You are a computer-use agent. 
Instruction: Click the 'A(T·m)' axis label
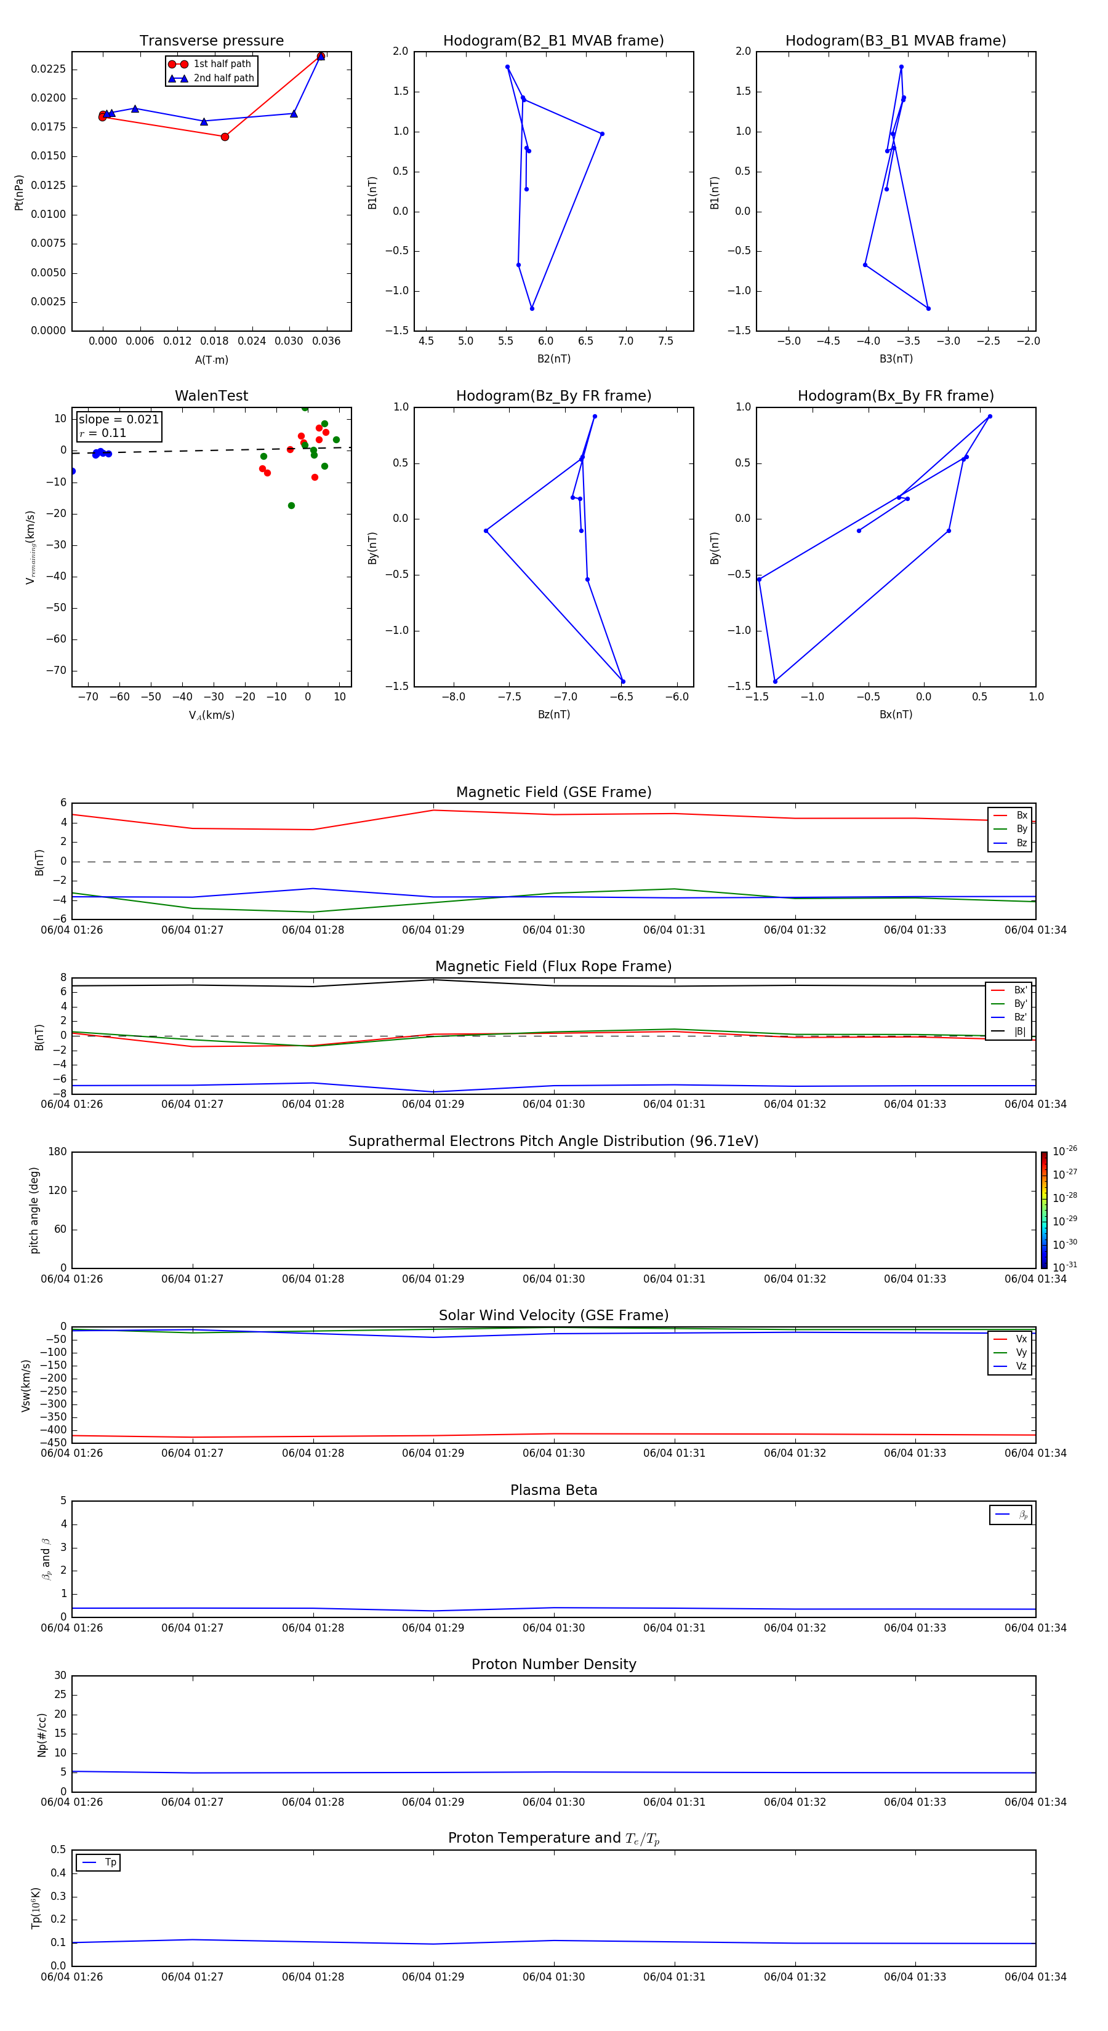[211, 360]
